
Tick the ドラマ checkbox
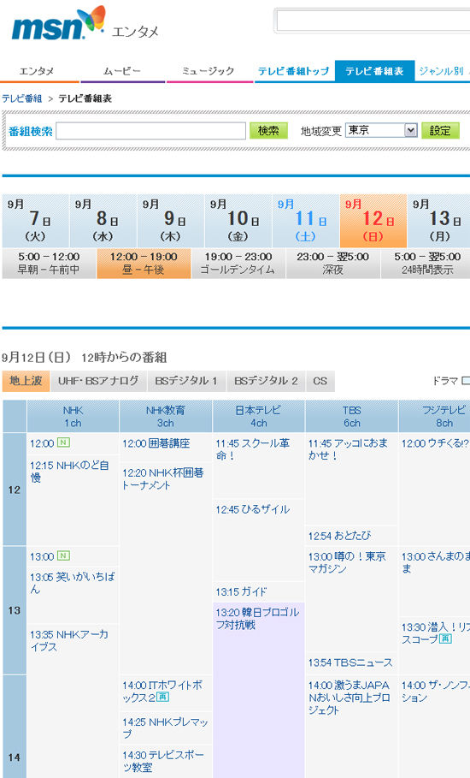466,381
